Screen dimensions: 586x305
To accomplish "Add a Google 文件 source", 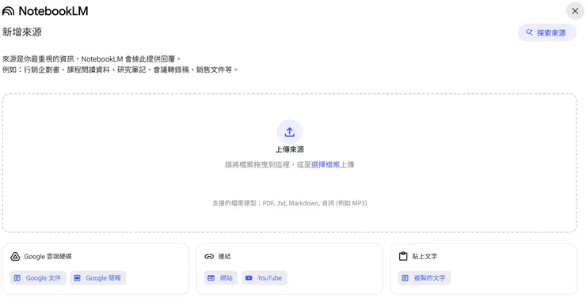I will (38, 278).
